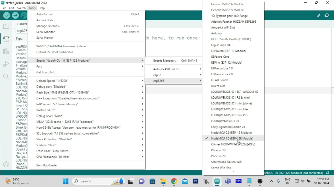Select Burn Bootloader
The image size is (334, 187).
(86, 165)
